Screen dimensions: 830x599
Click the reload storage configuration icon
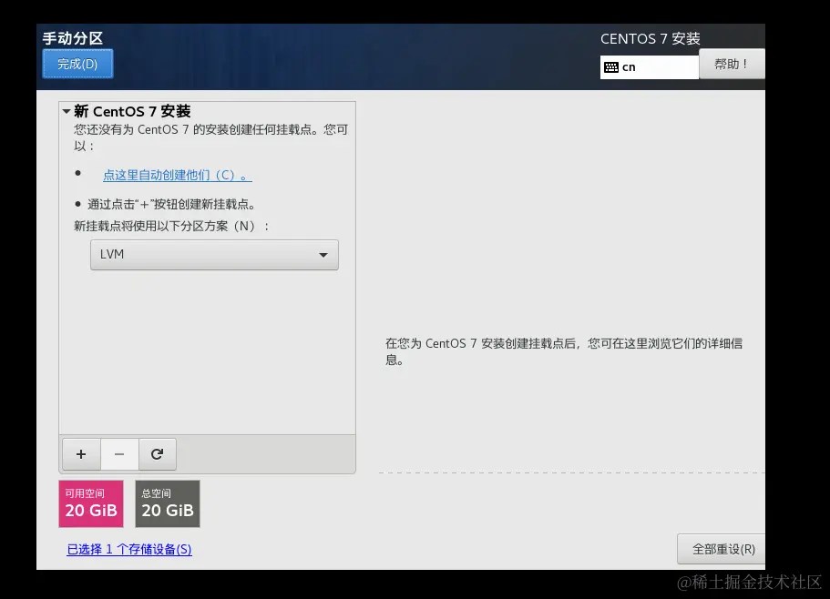[158, 454]
